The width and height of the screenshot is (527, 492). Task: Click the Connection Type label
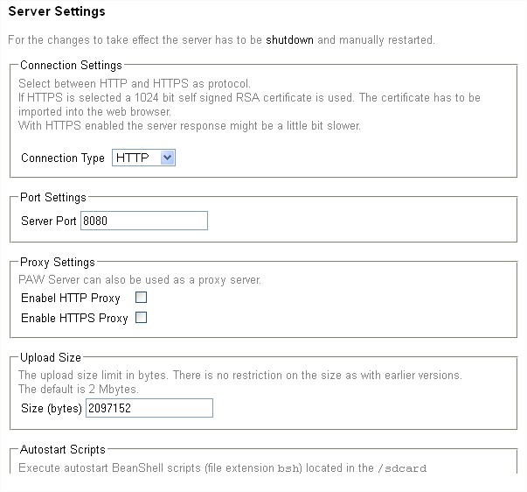point(62,158)
